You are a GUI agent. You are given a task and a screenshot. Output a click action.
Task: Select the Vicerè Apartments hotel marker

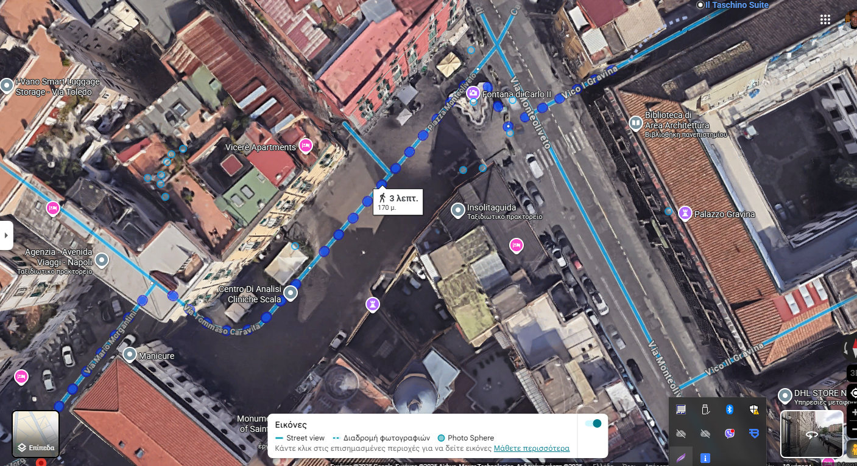click(x=306, y=145)
